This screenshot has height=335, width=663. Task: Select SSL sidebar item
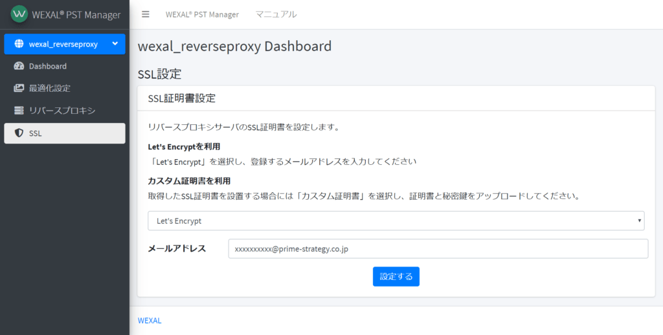[65, 133]
